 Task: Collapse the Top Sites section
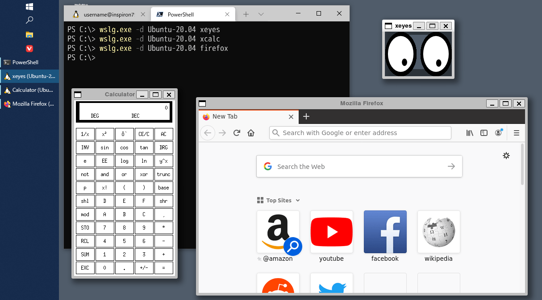(x=297, y=201)
